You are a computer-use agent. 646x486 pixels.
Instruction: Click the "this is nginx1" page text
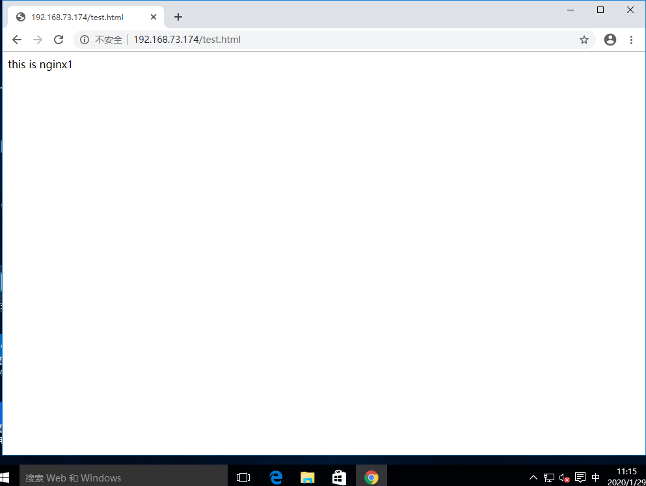coord(40,64)
